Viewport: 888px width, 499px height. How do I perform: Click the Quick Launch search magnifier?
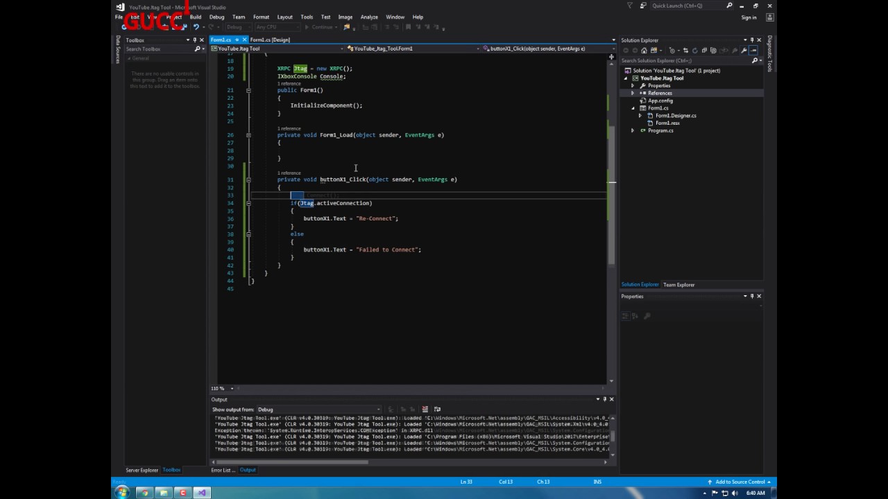[x=729, y=6]
